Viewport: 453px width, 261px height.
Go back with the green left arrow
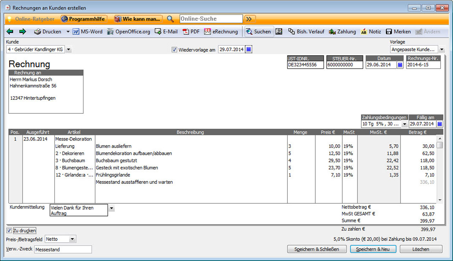[10, 32]
